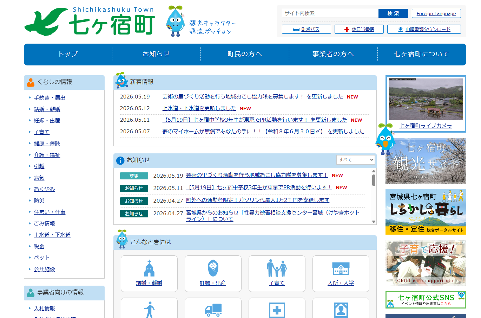The height and width of the screenshot is (318, 481).
Task: Open the 七ヶ宿町ライブカメラ thumbnail image
Action: (426, 99)
